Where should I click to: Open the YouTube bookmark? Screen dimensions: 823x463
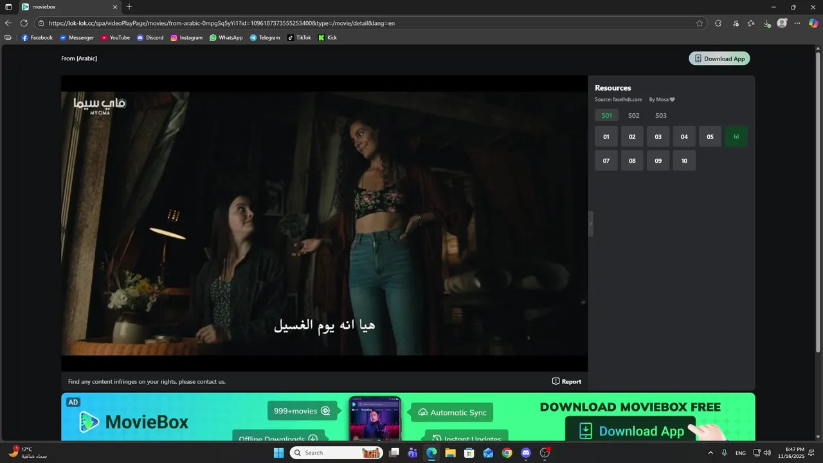click(x=115, y=38)
